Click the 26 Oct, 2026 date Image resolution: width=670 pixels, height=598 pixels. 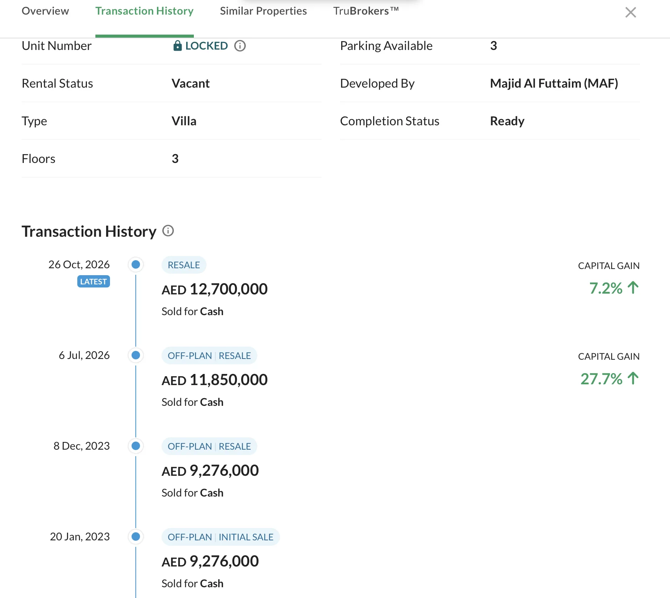click(x=79, y=264)
